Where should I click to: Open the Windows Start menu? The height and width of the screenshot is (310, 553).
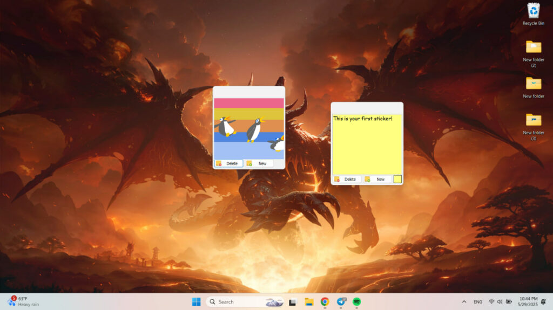(x=197, y=302)
